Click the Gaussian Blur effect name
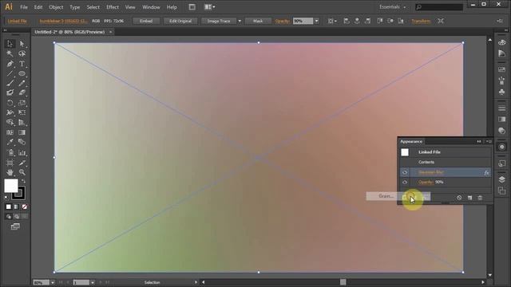This screenshot has height=287, width=511. 431,172
